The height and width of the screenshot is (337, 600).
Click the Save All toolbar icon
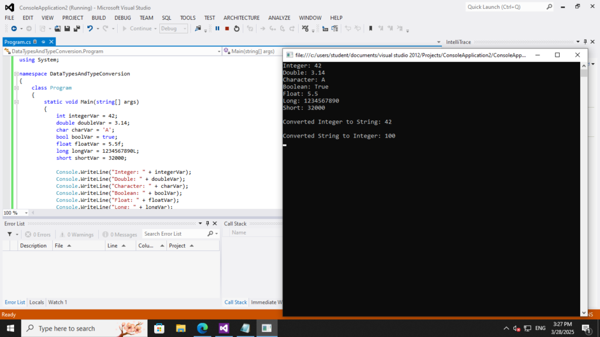point(77,29)
